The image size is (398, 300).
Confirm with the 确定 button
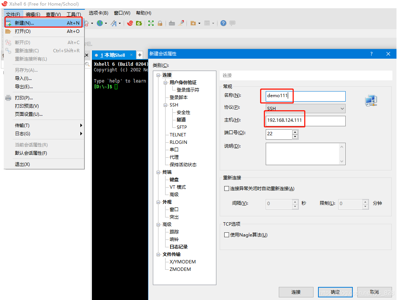[335, 292]
